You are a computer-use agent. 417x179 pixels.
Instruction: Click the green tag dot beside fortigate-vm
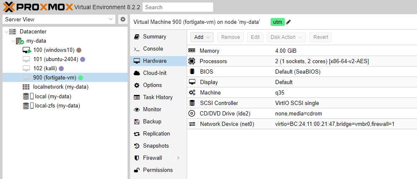click(x=81, y=78)
